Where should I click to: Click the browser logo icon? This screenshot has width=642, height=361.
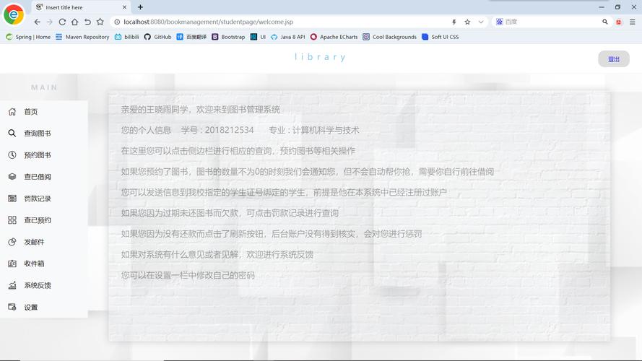(14, 14)
